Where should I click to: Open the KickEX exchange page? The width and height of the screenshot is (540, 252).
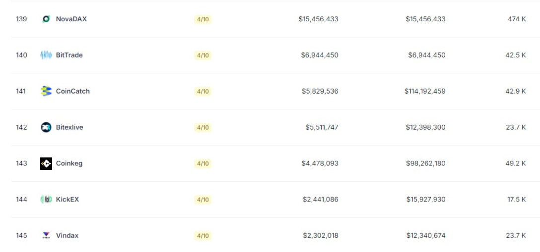(67, 200)
